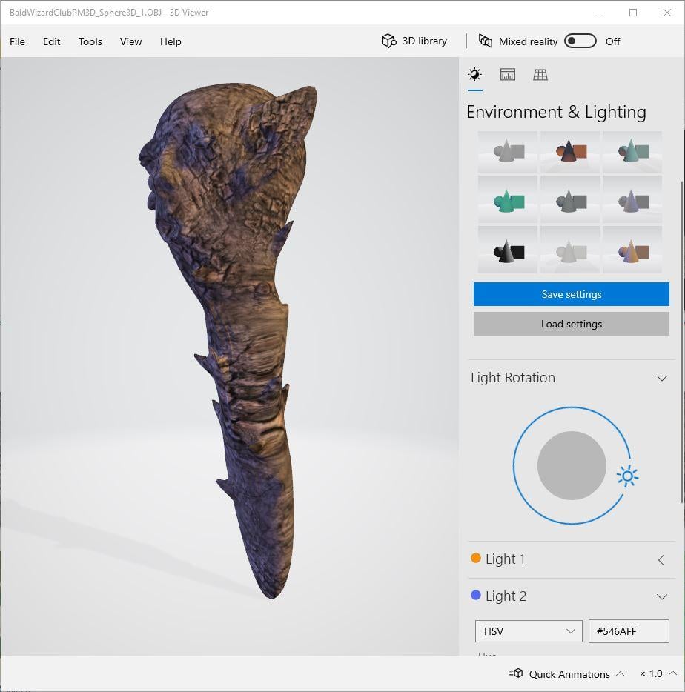Screen dimensions: 685x692
Task: Open the Grid & Views tab icon
Action: (x=540, y=74)
